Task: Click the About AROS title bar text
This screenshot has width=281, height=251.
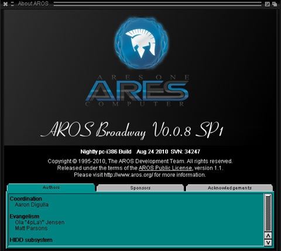Action: 33,4
